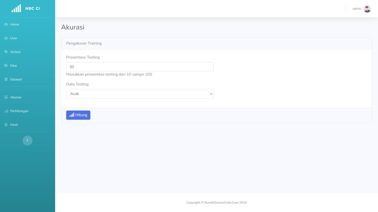Viewport: 378px width, 212px height.
Task: Click the User group icon in sidebar
Action: tap(6, 38)
